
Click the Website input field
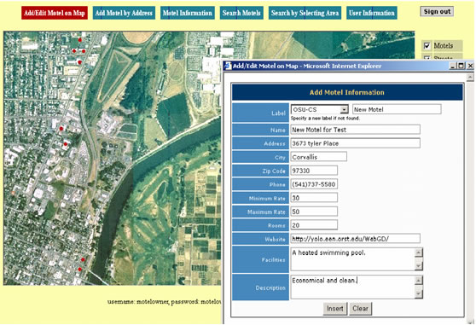[x=355, y=239]
